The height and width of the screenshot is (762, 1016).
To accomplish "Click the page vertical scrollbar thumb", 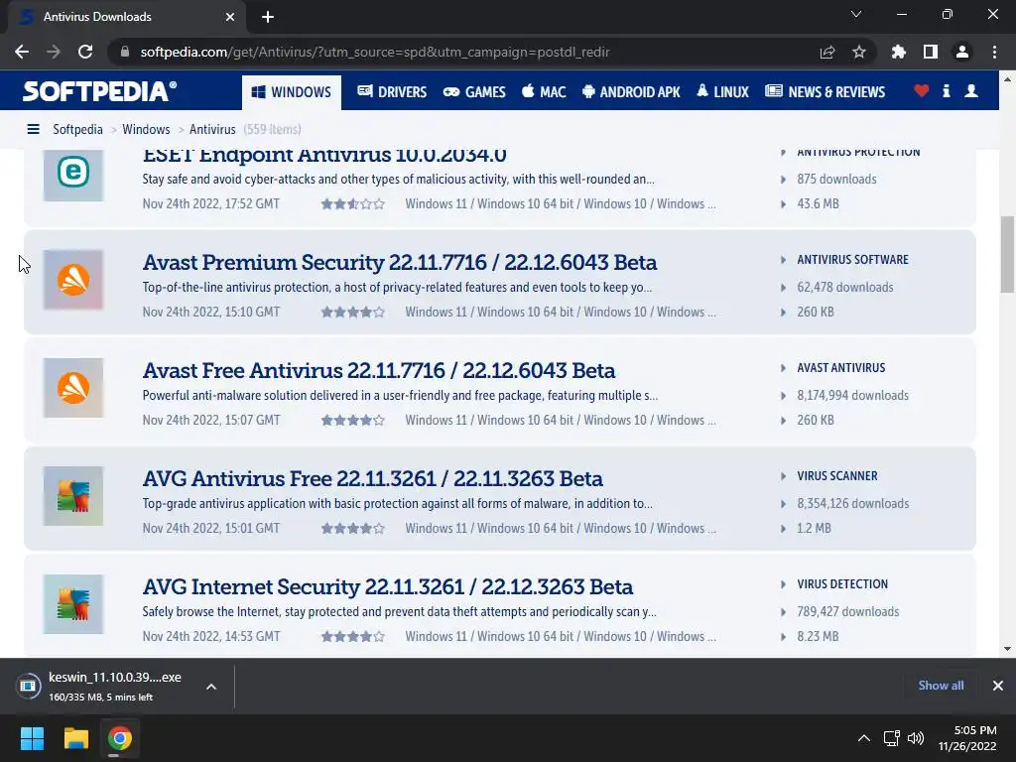I will [1007, 255].
